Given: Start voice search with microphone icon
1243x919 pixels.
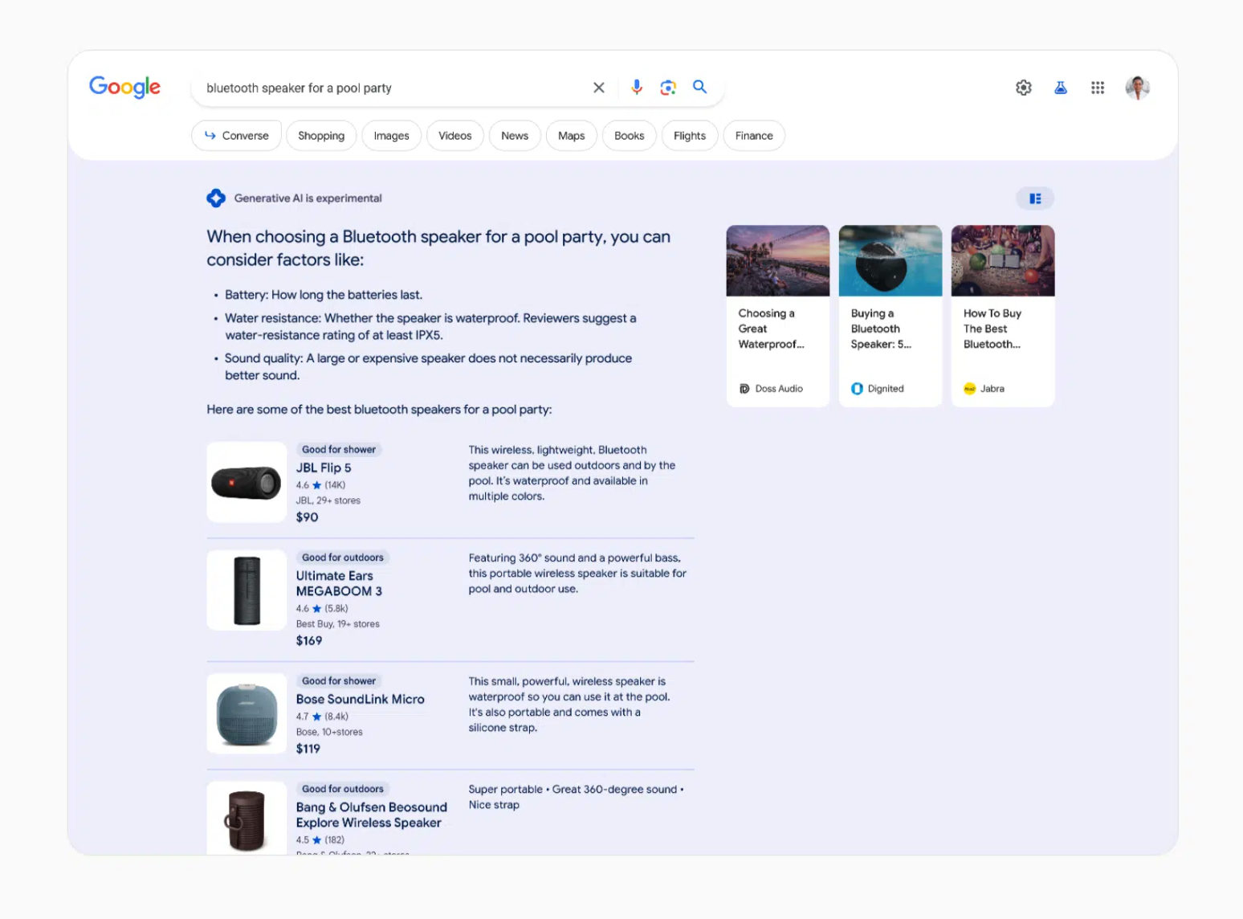Looking at the screenshot, I should [x=637, y=87].
